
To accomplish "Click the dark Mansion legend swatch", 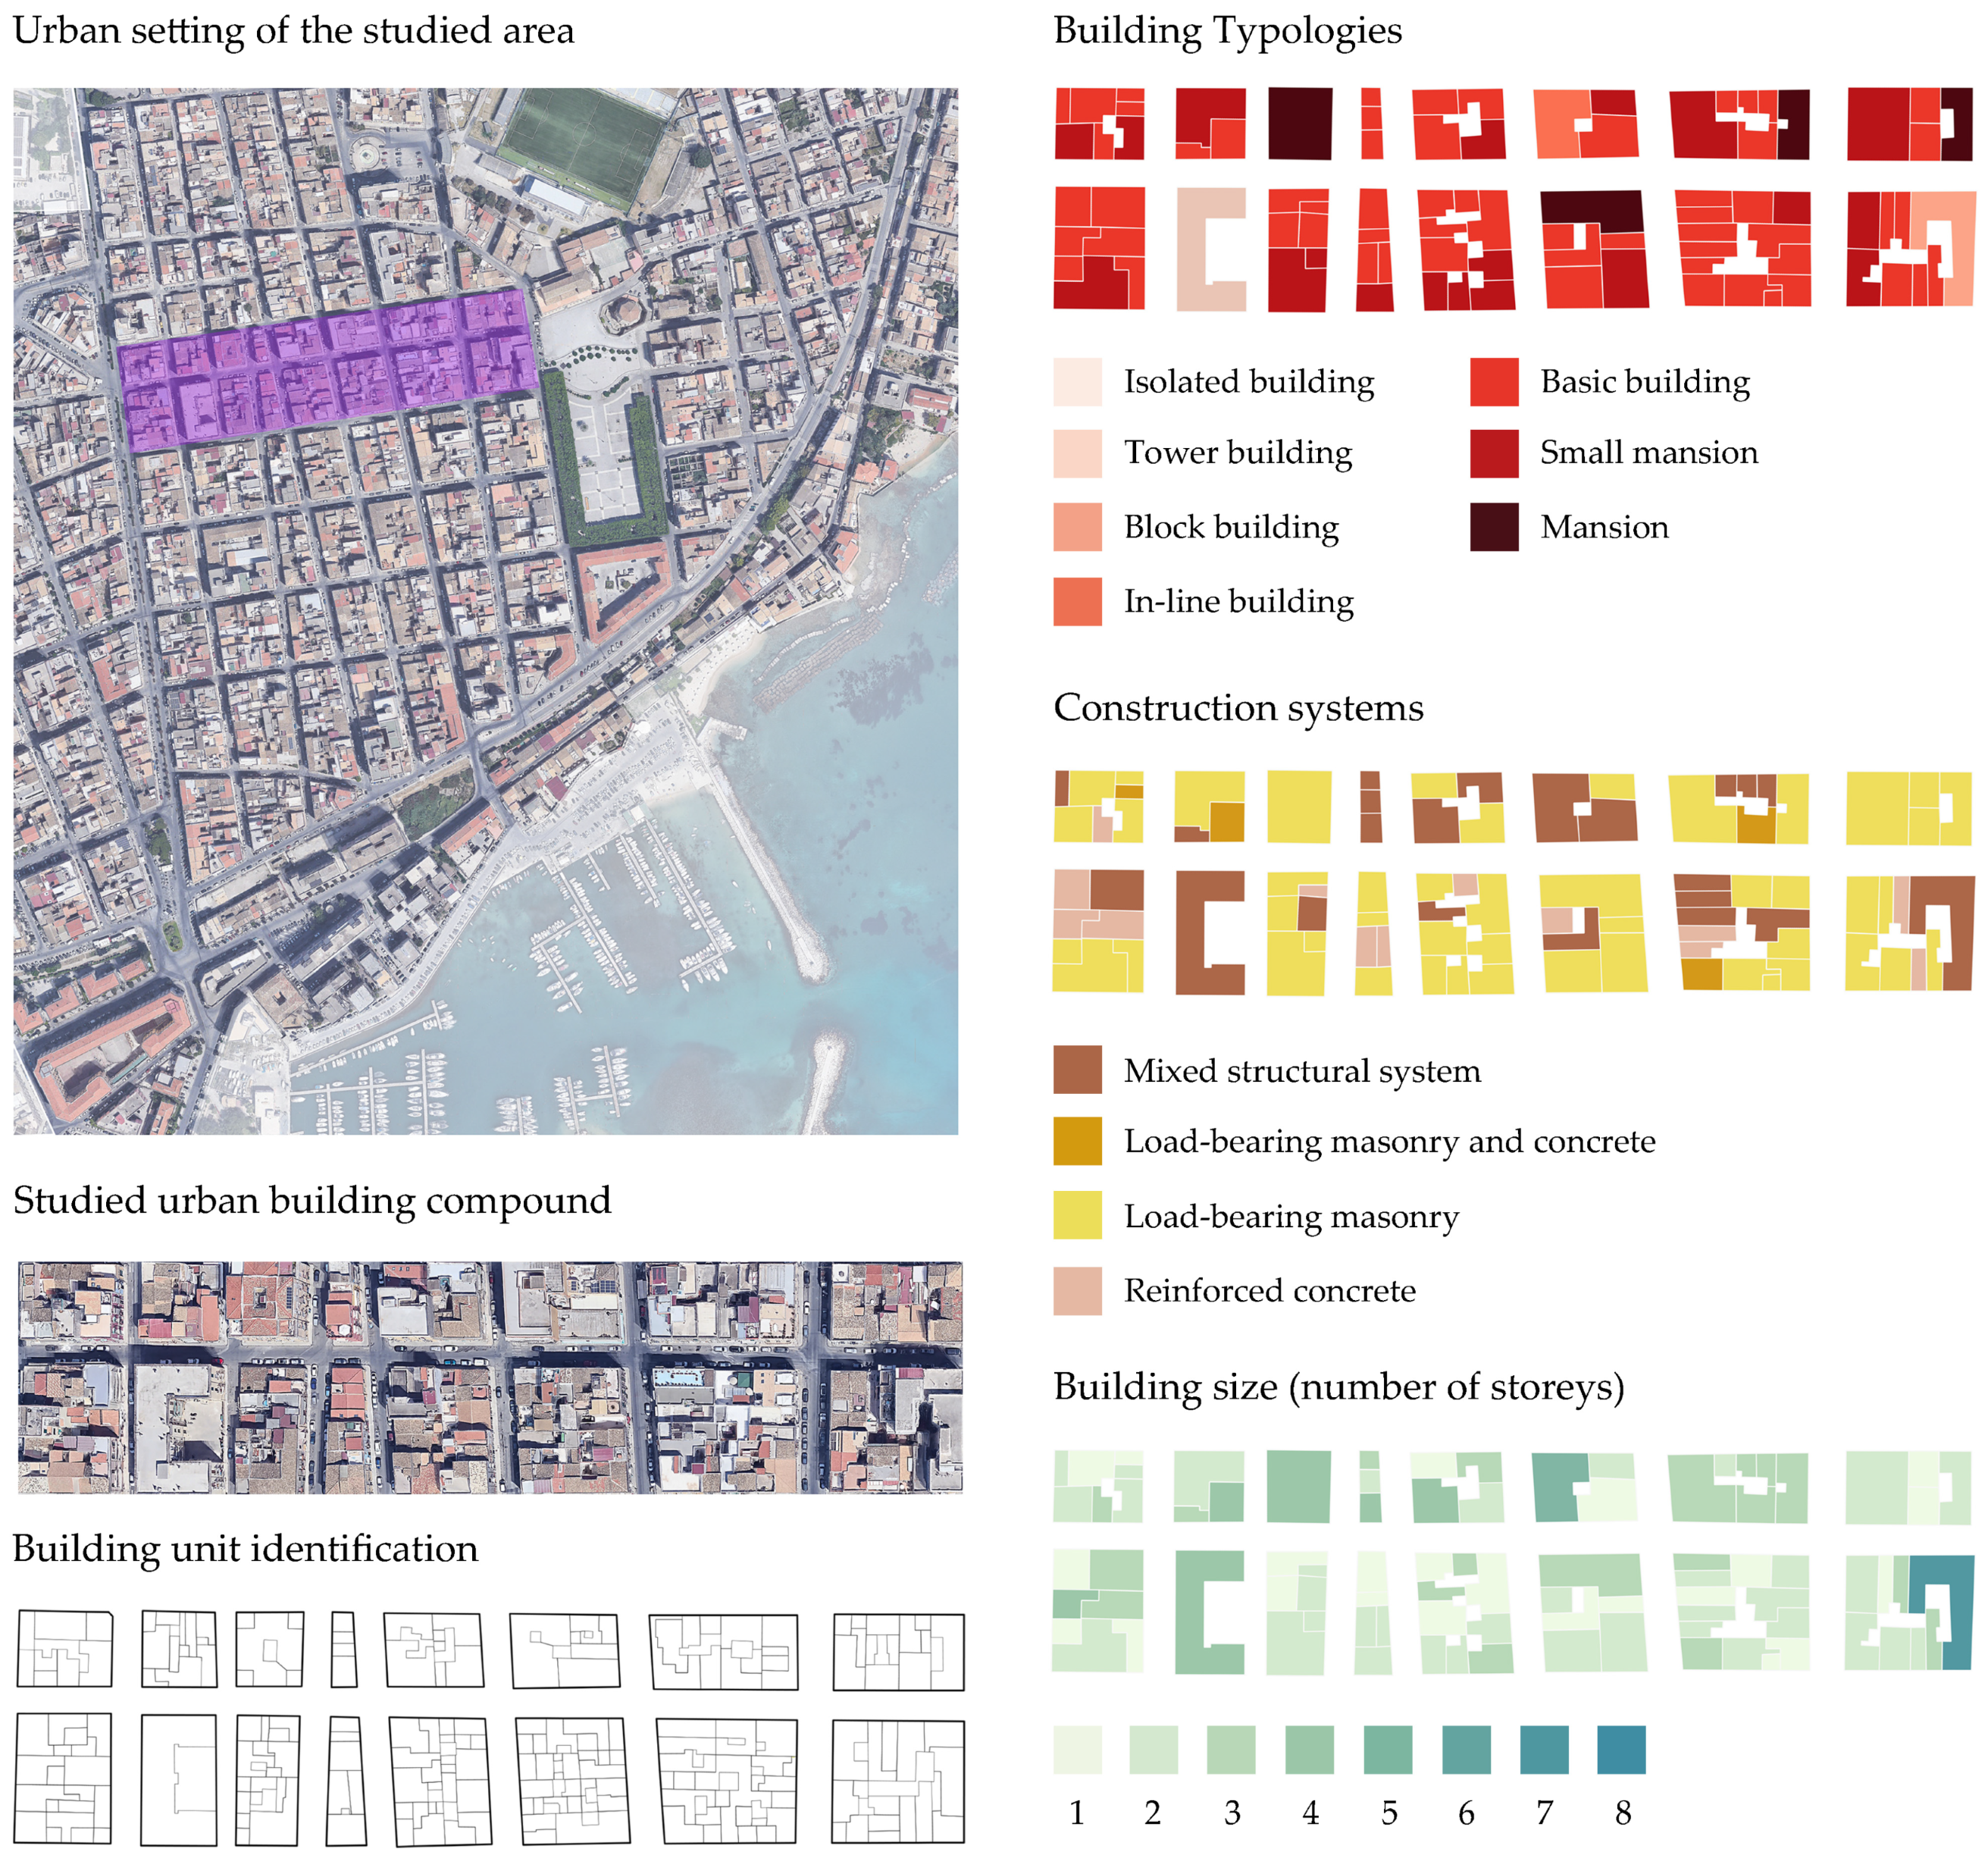I will point(1494,527).
